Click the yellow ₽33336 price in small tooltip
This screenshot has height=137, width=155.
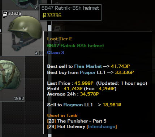pos(52,16)
